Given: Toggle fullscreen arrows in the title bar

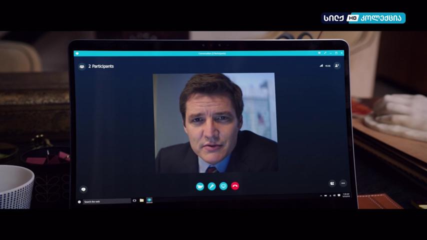Looking at the screenshot, I should click(325, 53).
